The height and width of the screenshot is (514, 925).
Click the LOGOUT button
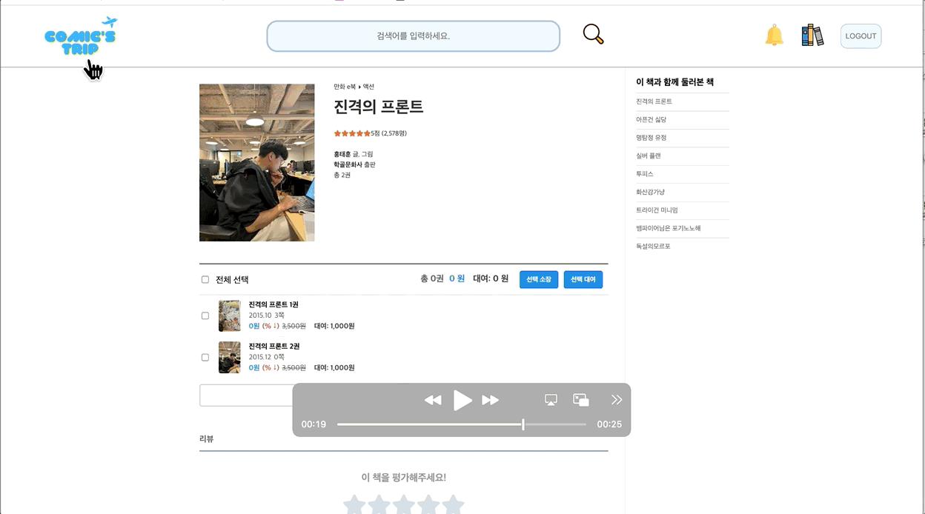[861, 35]
